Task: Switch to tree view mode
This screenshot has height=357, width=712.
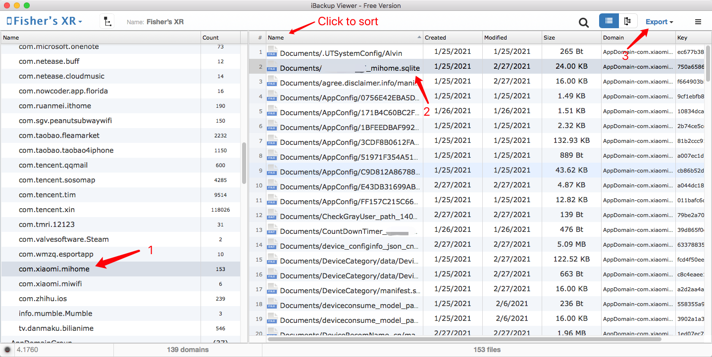Action: coord(627,21)
